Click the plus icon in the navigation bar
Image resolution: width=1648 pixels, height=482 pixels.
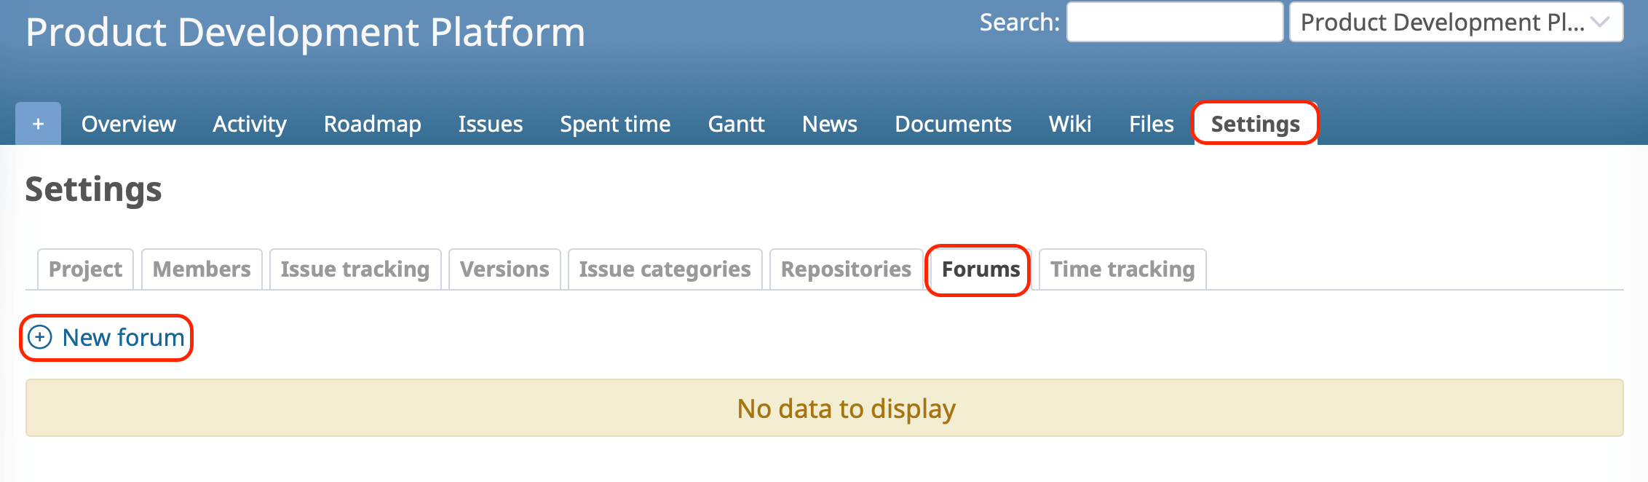click(37, 124)
